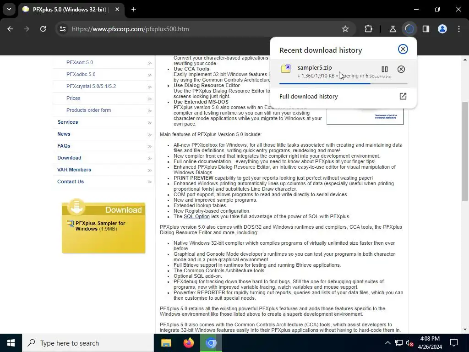Image resolution: width=469 pixels, height=352 pixels.
Task: Cancel the sampler5.zip download
Action: pyautogui.click(x=401, y=70)
